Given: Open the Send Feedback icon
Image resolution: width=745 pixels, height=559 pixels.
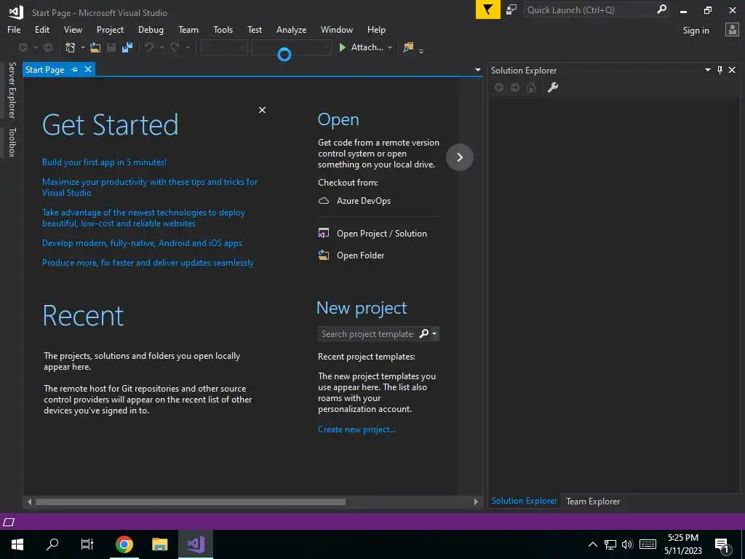Looking at the screenshot, I should point(511,9).
